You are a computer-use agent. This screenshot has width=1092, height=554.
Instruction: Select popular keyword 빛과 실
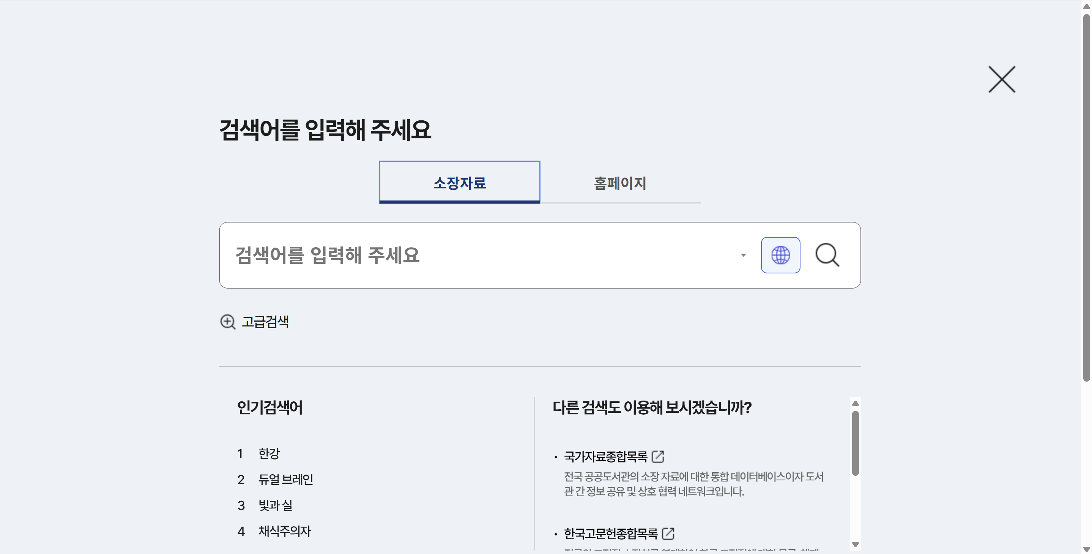(275, 505)
